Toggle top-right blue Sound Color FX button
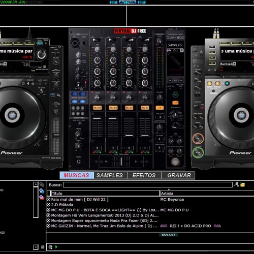Screen dimensions: 254x254 click(83, 94)
